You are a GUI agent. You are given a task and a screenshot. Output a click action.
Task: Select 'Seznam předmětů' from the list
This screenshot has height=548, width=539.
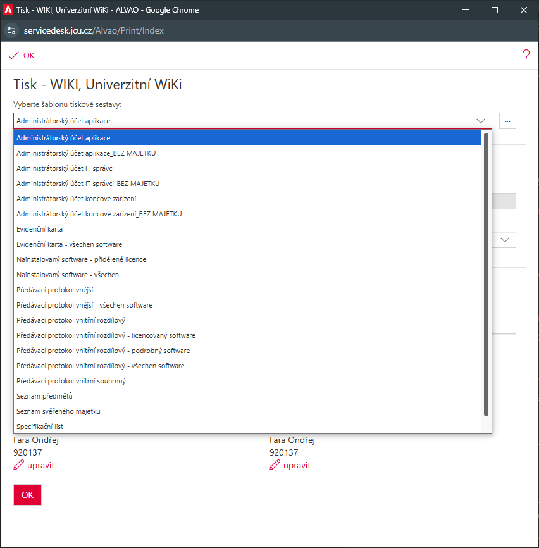coord(44,396)
